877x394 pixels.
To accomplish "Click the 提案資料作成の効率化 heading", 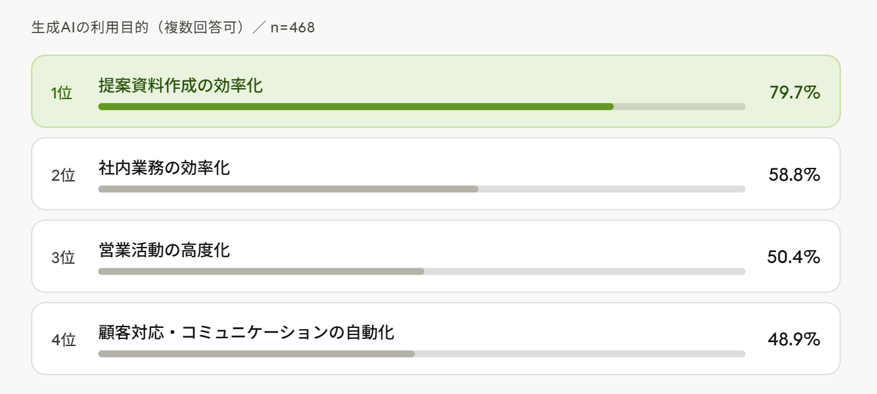I will pos(181,86).
